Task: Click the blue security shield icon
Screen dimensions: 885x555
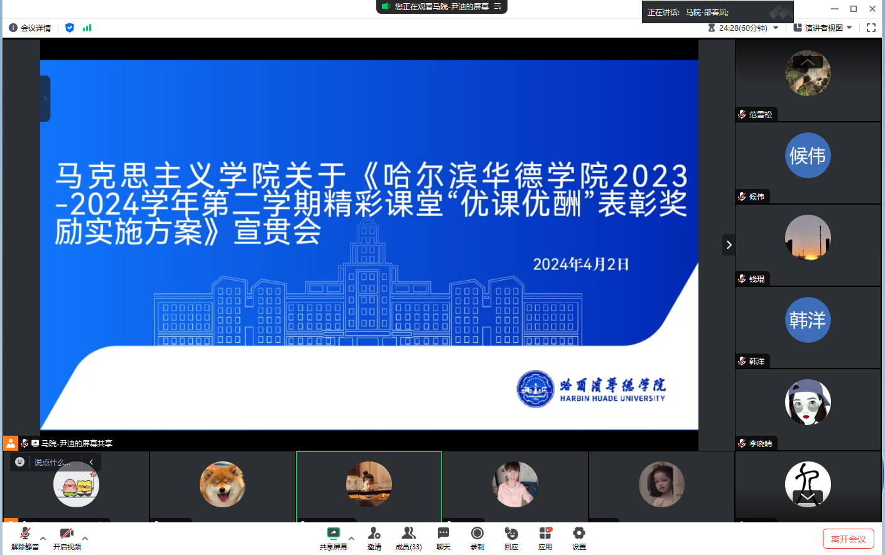Action: 70,28
